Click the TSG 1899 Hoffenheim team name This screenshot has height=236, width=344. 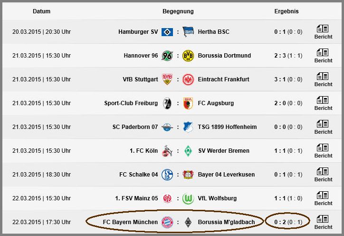(227, 127)
